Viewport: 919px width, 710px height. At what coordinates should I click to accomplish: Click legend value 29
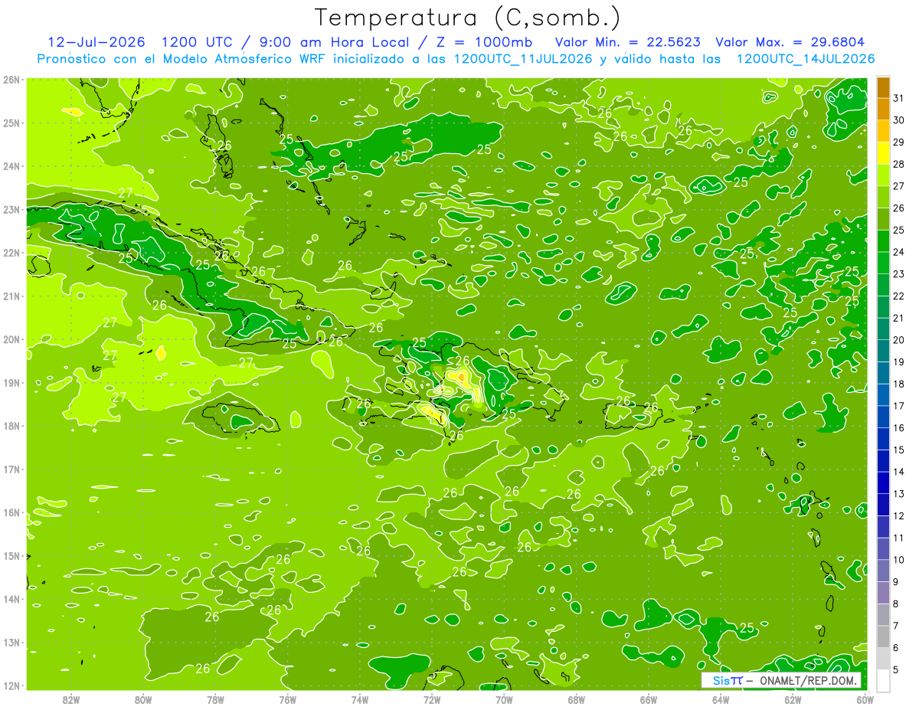898,142
